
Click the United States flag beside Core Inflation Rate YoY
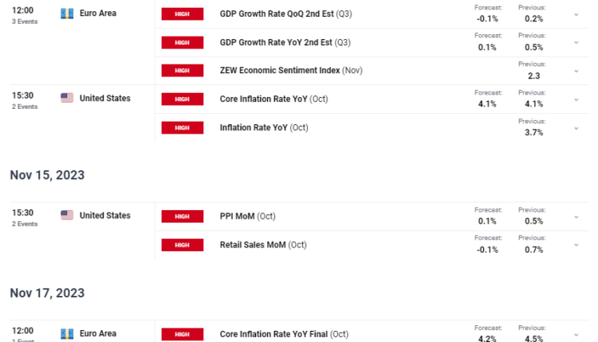point(67,98)
